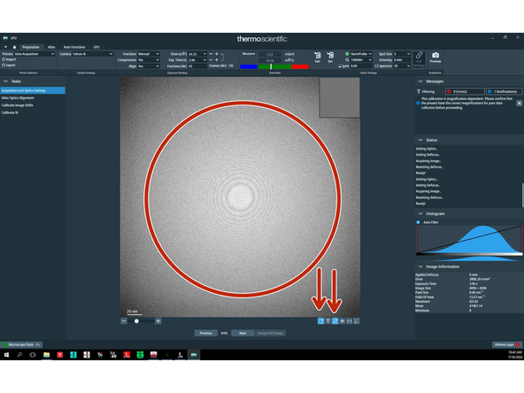Screen dimensions: 524x393
Task: Open the NanoProbe mode dropdown
Action: tap(361, 54)
